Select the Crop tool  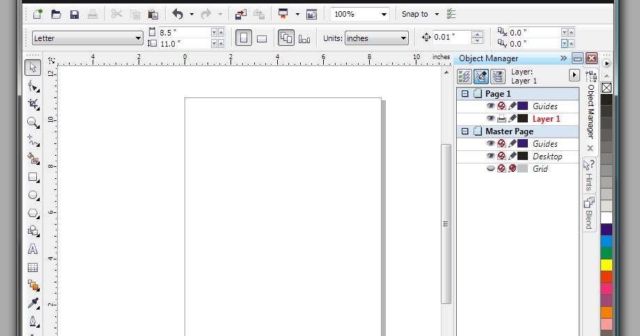33,104
